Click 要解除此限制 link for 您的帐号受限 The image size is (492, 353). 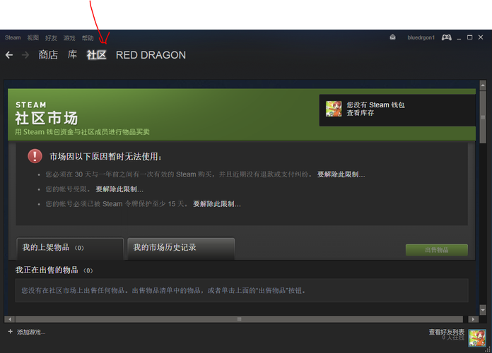(119, 189)
